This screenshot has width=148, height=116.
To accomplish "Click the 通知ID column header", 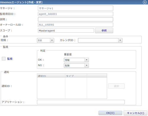I will coord(51,76).
